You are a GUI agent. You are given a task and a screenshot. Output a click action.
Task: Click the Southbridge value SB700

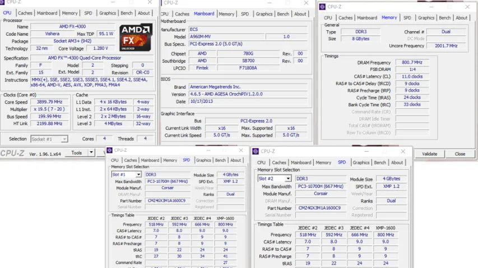tap(248, 61)
